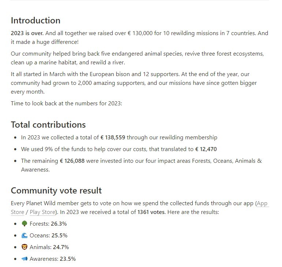Click the Total contributions heading

(48, 125)
